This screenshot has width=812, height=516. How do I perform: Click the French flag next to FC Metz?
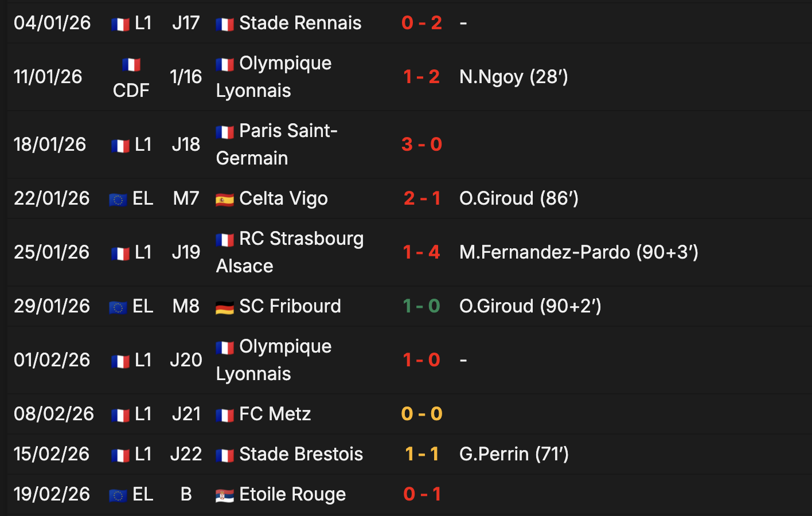coord(224,415)
